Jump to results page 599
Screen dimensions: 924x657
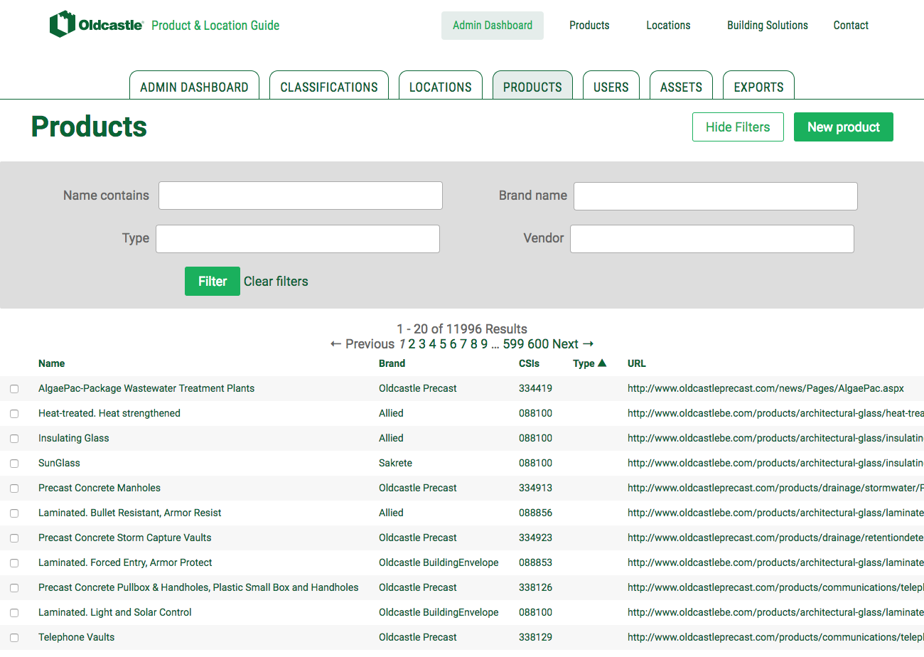[513, 344]
